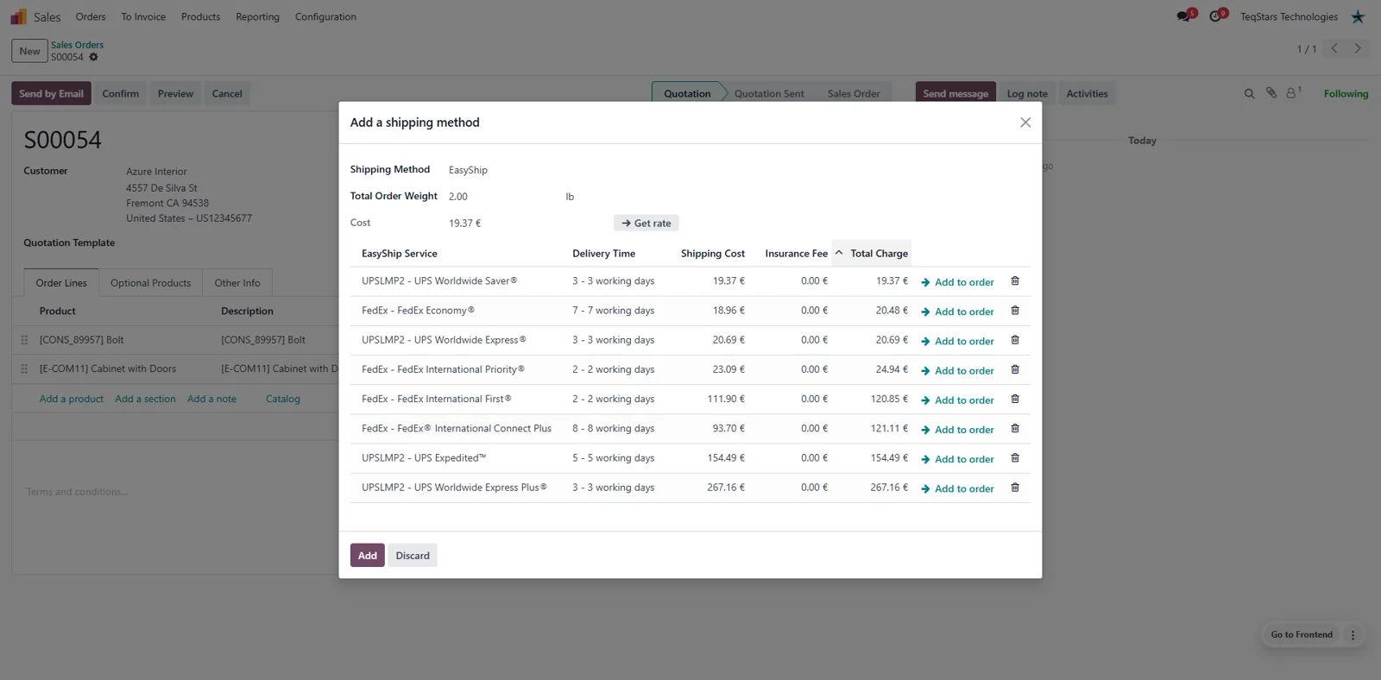Click the Add a product link
Viewport: 1381px width, 680px height.
(x=72, y=399)
